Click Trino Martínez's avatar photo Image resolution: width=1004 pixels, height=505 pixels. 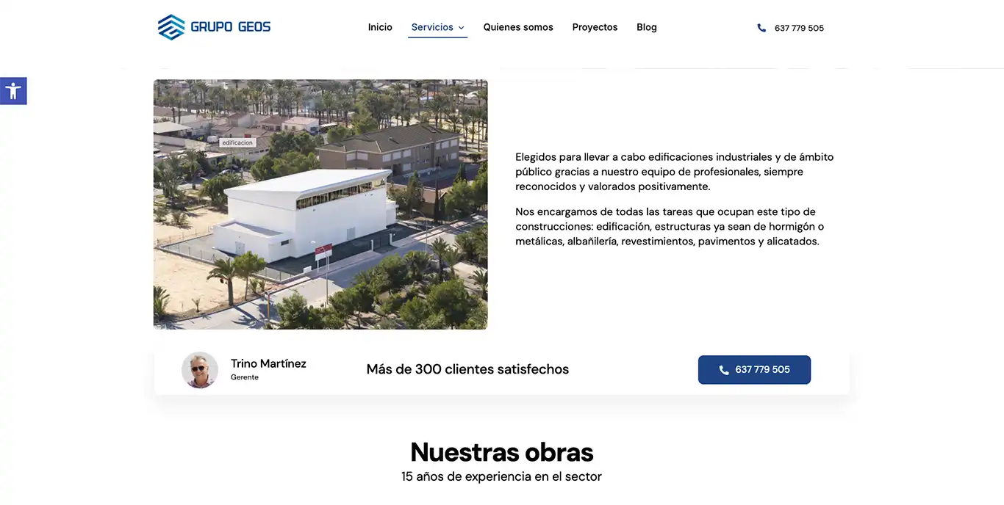(x=200, y=370)
